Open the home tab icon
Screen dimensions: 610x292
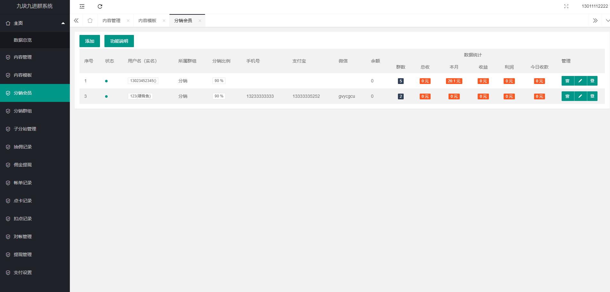(x=90, y=21)
